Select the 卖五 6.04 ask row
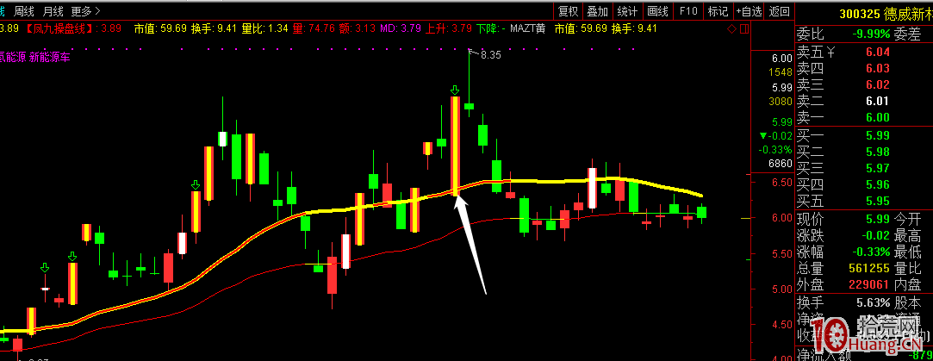 click(x=864, y=53)
